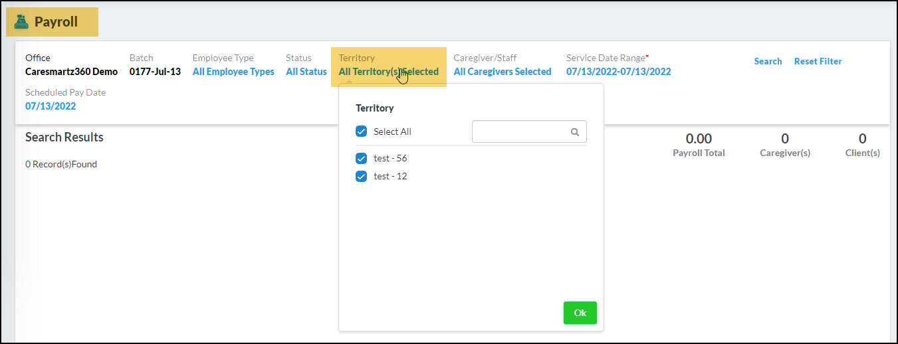Click the test - 56 label text
This screenshot has width=898, height=344.
pos(390,158)
